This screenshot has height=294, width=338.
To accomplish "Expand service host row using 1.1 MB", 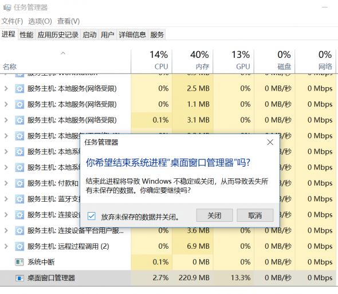I will tap(6, 104).
